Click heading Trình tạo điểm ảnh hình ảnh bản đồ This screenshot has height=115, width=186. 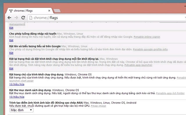click(x=46, y=103)
